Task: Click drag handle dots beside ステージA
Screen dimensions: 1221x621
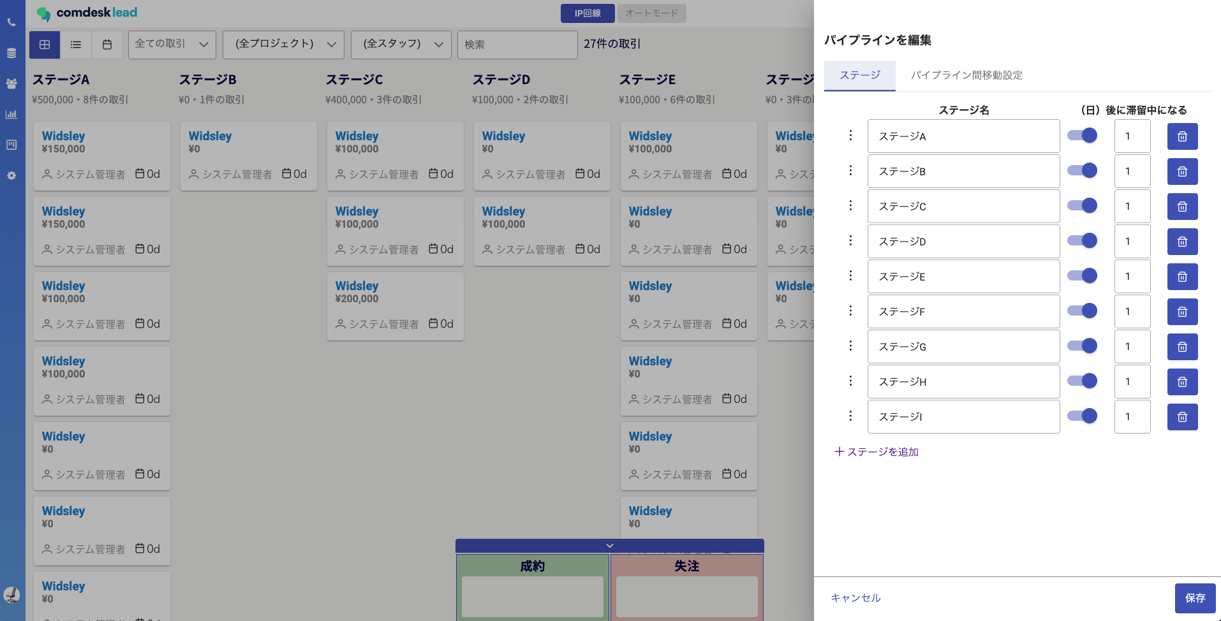Action: 850,135
